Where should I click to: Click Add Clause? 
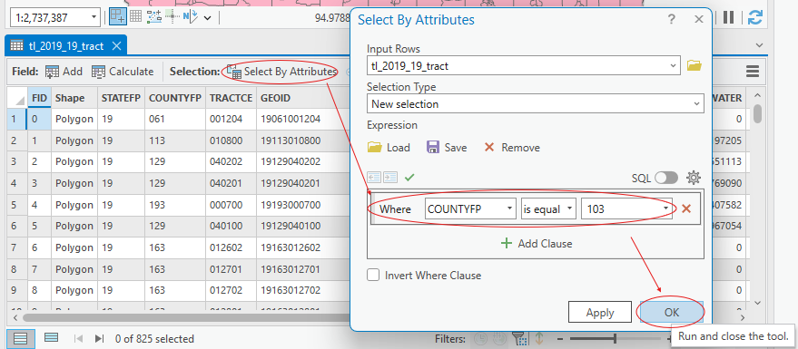(x=537, y=244)
